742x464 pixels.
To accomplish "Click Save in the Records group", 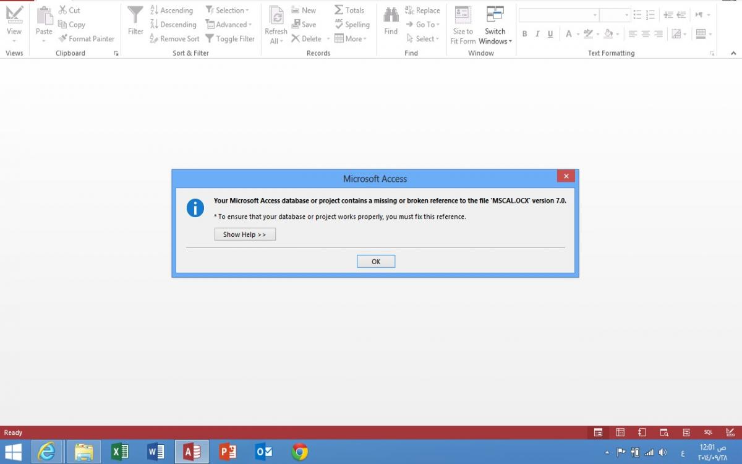I will click(x=304, y=25).
